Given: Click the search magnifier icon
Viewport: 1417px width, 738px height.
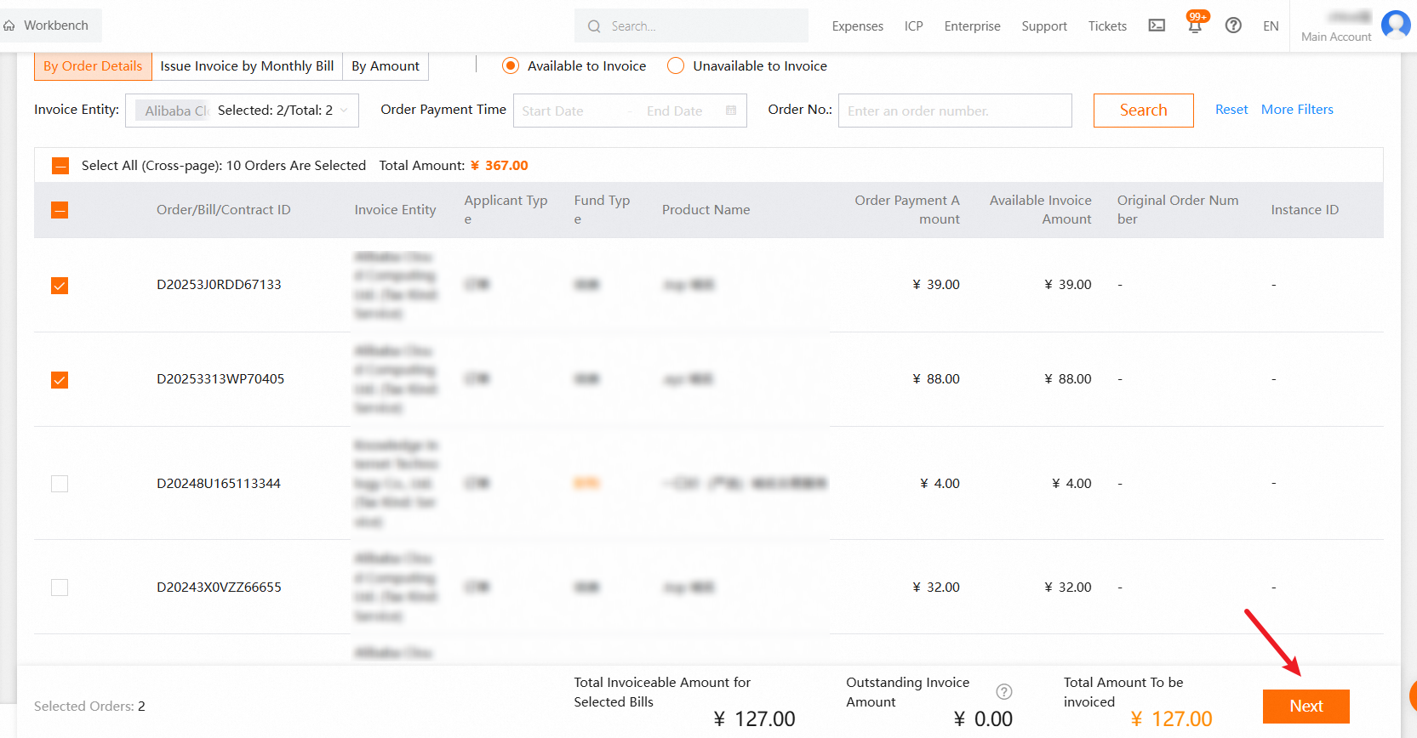Looking at the screenshot, I should (594, 26).
